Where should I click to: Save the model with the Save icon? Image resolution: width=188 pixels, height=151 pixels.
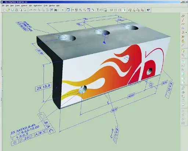[x=12, y=10]
